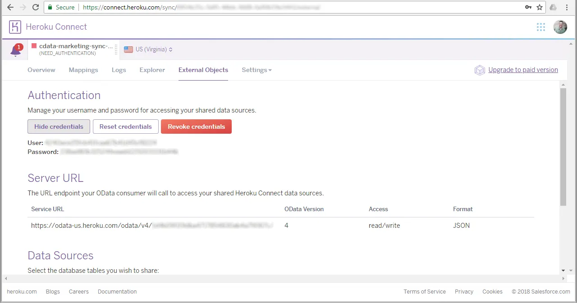Open the Careers footer link

click(x=79, y=292)
